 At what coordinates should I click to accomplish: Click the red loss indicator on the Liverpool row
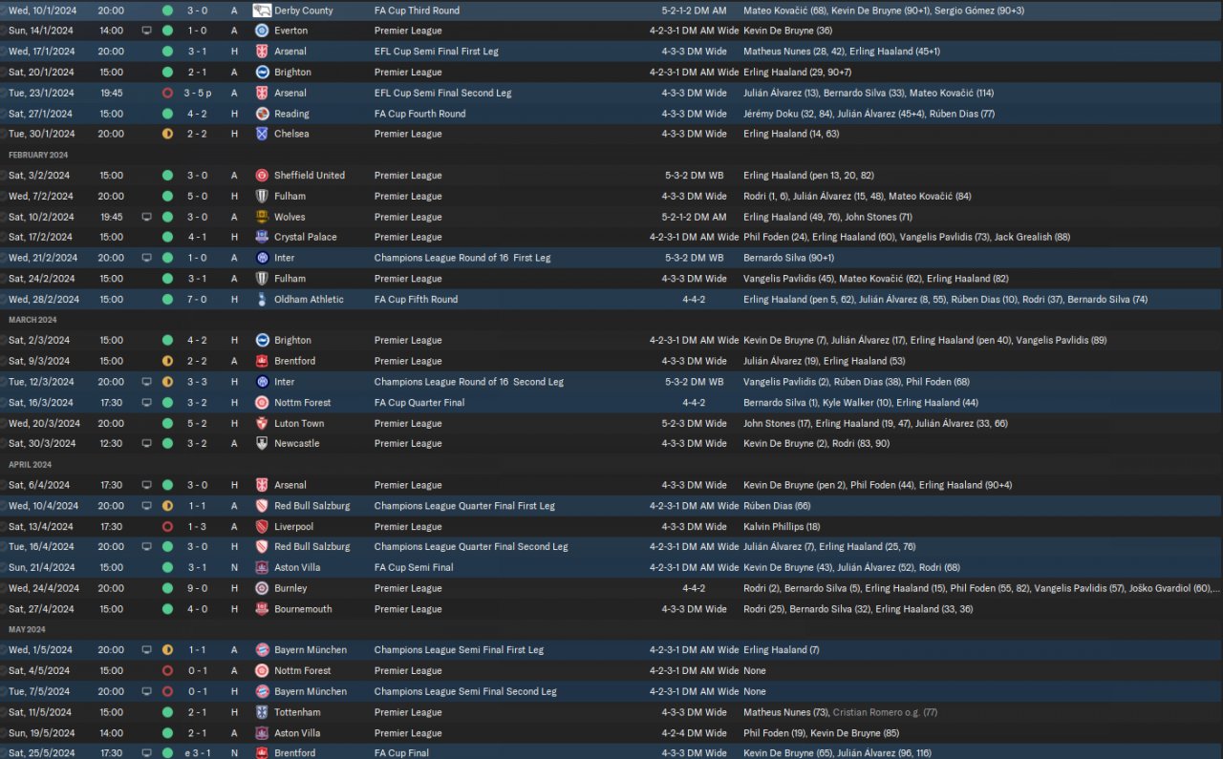click(168, 526)
